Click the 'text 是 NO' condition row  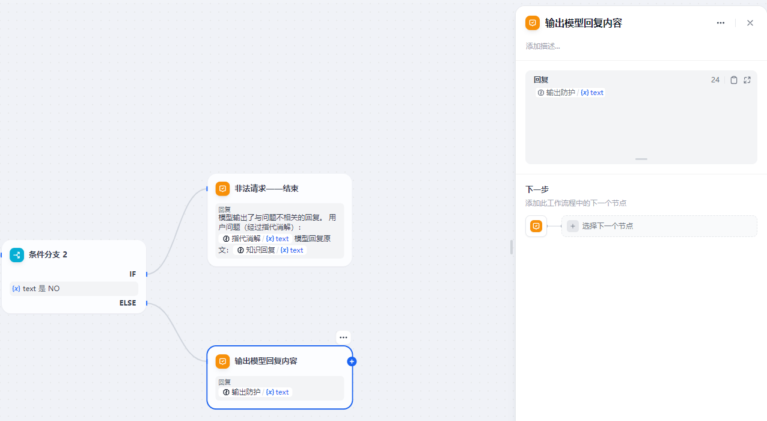(x=74, y=289)
